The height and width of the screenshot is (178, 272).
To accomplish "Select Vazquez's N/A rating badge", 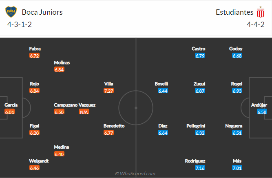I will pyautogui.click(x=84, y=112).
